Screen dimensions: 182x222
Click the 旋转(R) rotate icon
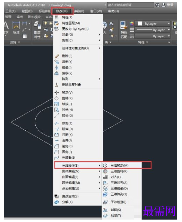click(57, 98)
